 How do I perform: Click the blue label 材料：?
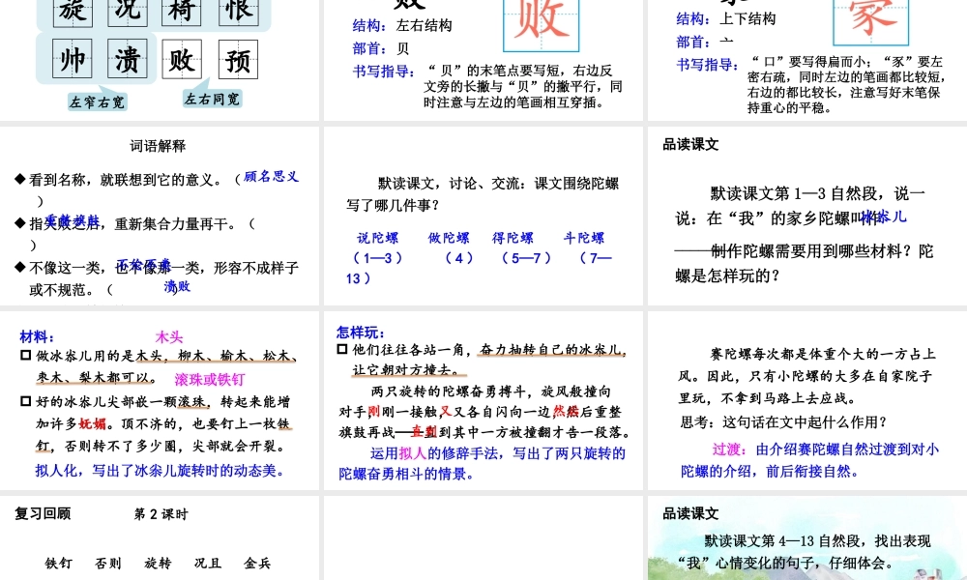click(37, 336)
